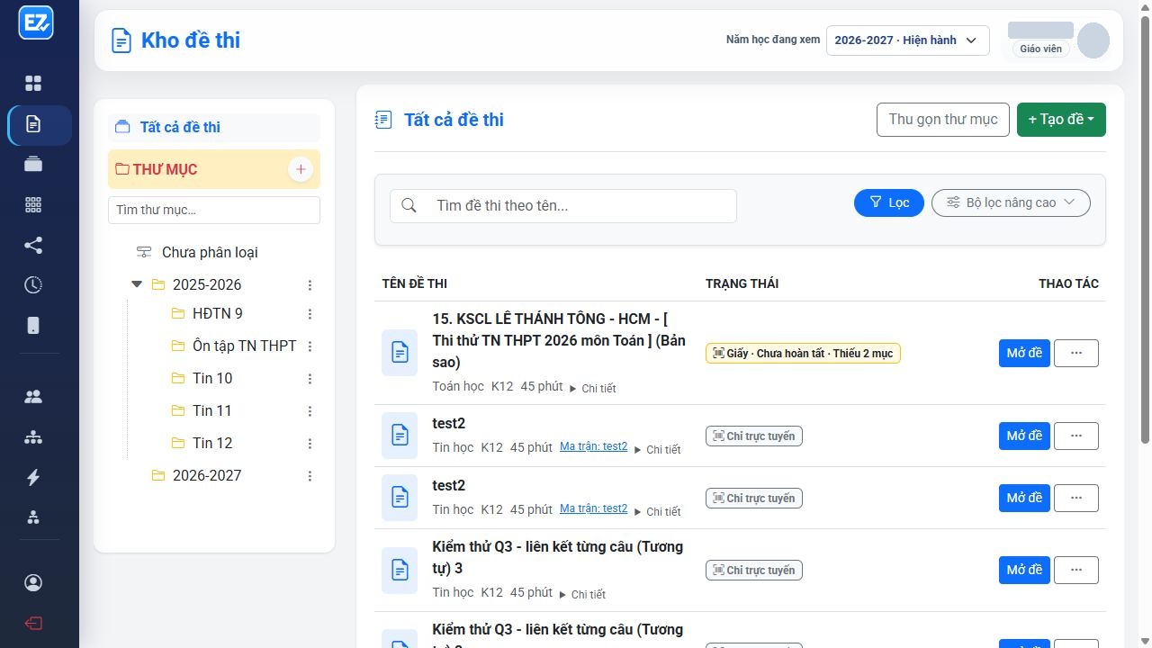The width and height of the screenshot is (1152, 648).
Task: Collapse the 2025-2026 folder tree arrow
Action: [137, 284]
